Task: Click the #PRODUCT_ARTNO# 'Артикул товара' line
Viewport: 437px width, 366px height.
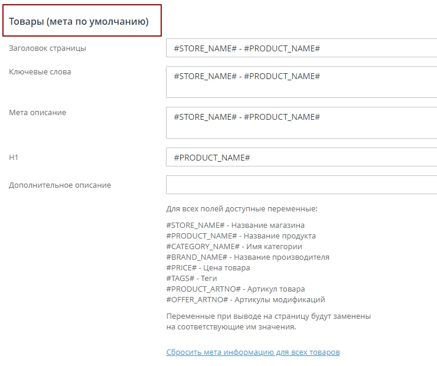Action: [235, 289]
